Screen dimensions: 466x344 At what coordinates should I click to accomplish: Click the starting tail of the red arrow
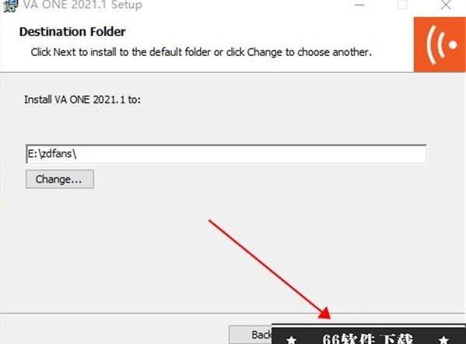[210, 221]
